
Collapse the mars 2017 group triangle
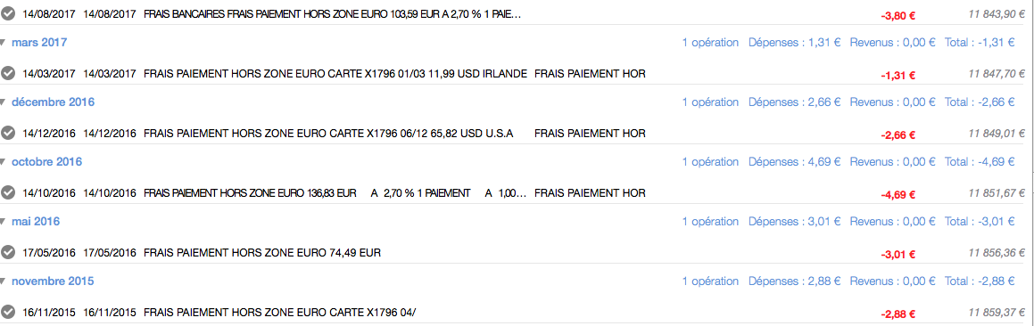(x=4, y=43)
